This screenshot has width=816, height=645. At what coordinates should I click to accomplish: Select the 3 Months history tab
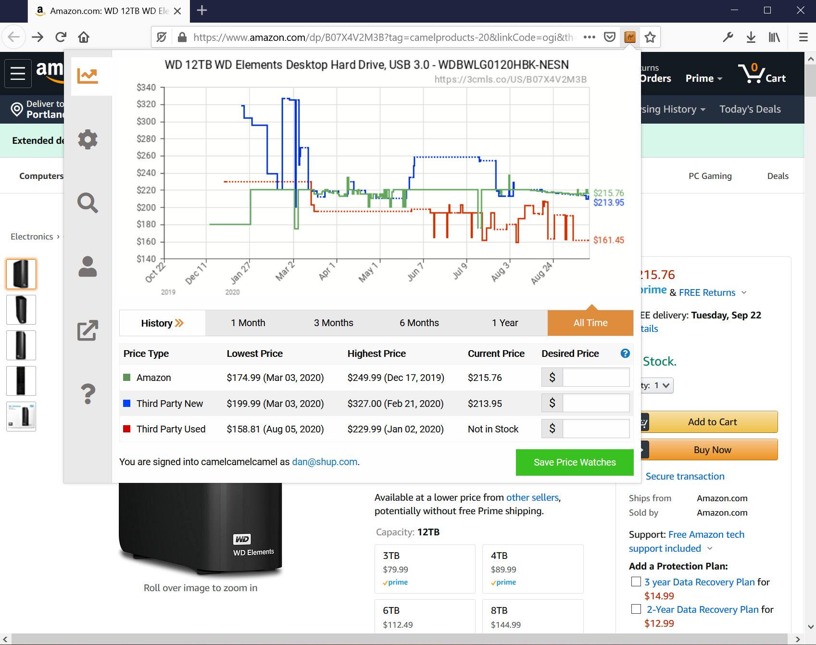point(333,323)
